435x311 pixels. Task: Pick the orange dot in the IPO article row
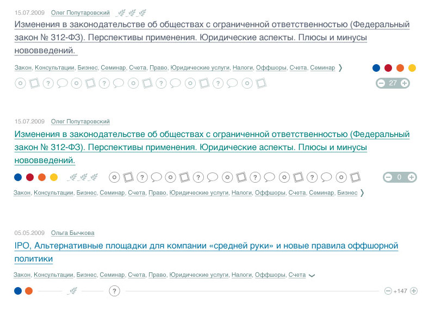(x=29, y=291)
